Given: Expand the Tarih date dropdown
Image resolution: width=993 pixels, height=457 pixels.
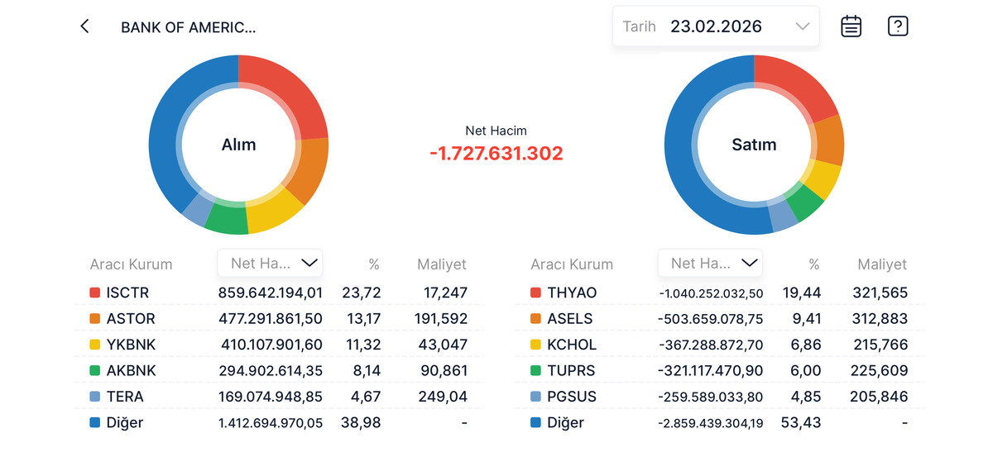Looking at the screenshot, I should click(x=716, y=26).
